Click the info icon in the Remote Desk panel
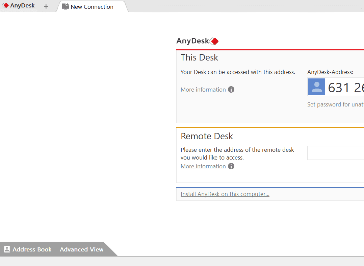This screenshot has height=266, width=364. pos(231,166)
